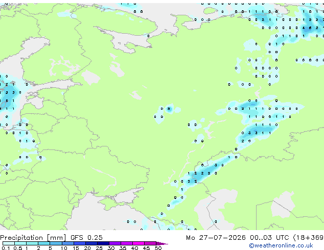This screenshot has width=324, height=250.
Task: Click the legend label '50'
Action: pyautogui.click(x=158, y=248)
